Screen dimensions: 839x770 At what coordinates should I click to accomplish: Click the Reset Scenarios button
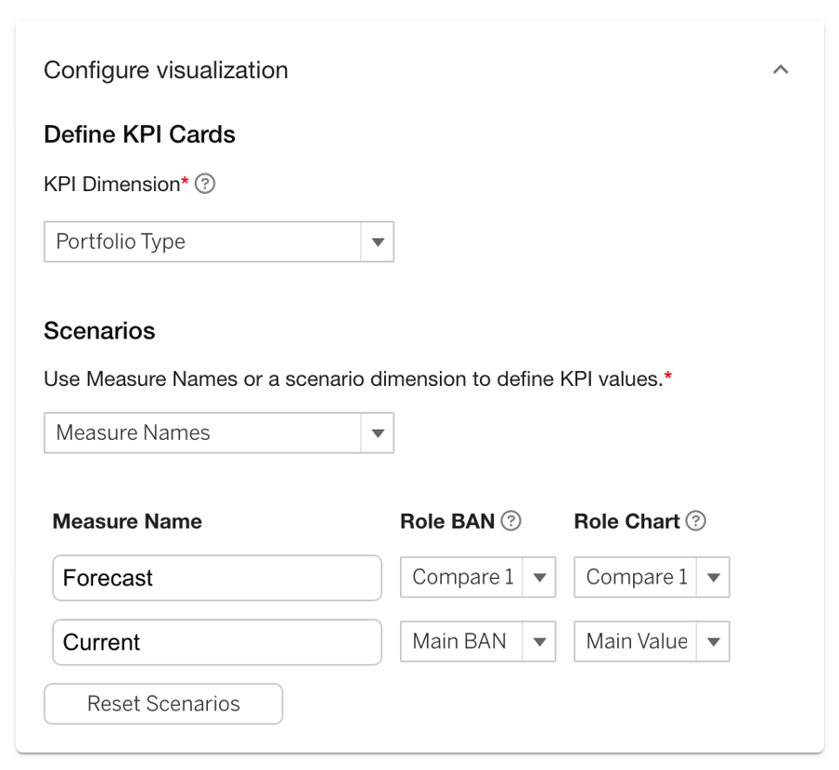pyautogui.click(x=163, y=704)
